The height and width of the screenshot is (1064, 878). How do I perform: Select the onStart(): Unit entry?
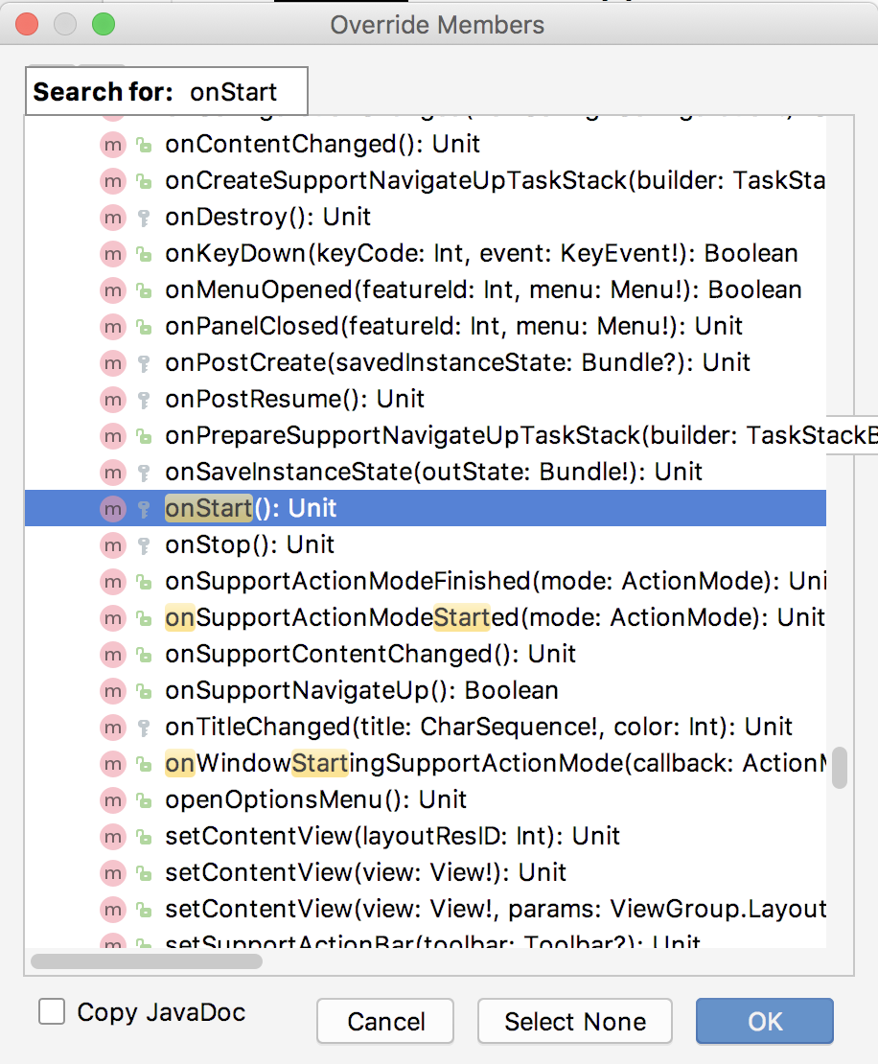[x=251, y=509]
